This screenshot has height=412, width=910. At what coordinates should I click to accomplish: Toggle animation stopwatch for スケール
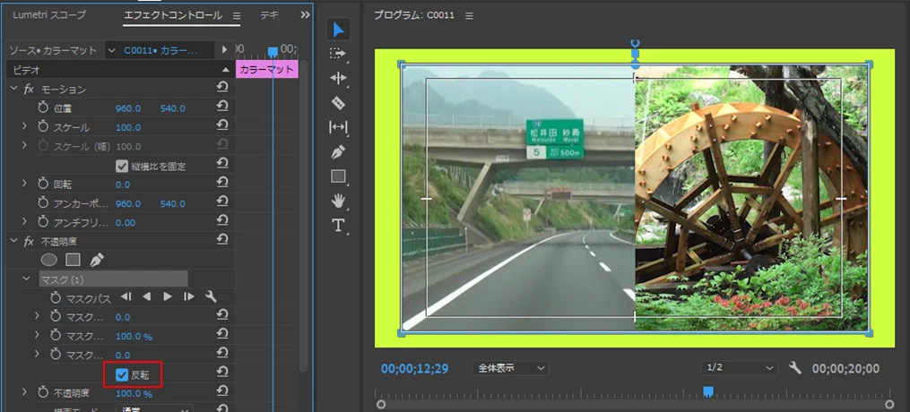[43, 127]
